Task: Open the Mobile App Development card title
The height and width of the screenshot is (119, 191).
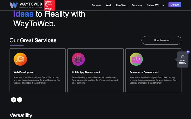Action: 86,72
